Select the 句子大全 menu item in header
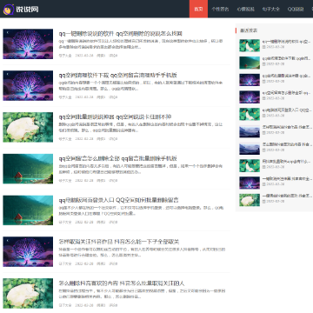 click(271, 9)
